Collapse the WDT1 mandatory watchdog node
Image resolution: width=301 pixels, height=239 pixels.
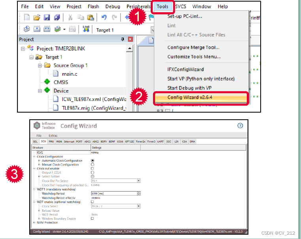click(x=34, y=189)
